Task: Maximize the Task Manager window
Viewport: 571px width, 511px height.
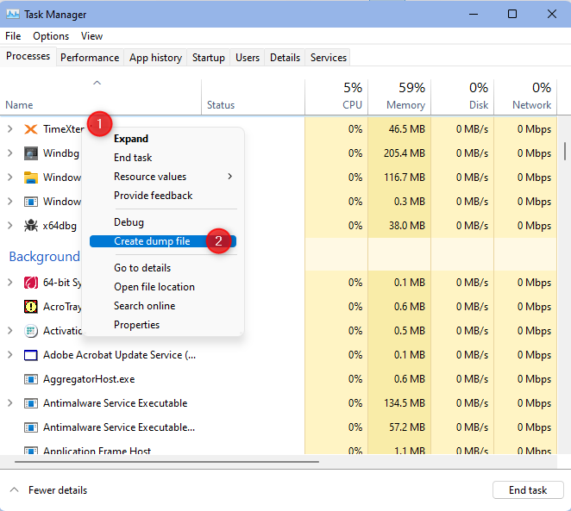Action: pyautogui.click(x=512, y=14)
